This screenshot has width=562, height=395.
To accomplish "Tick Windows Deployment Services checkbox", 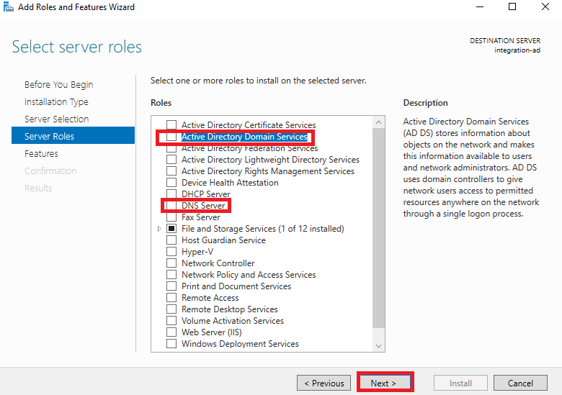I will [x=171, y=343].
